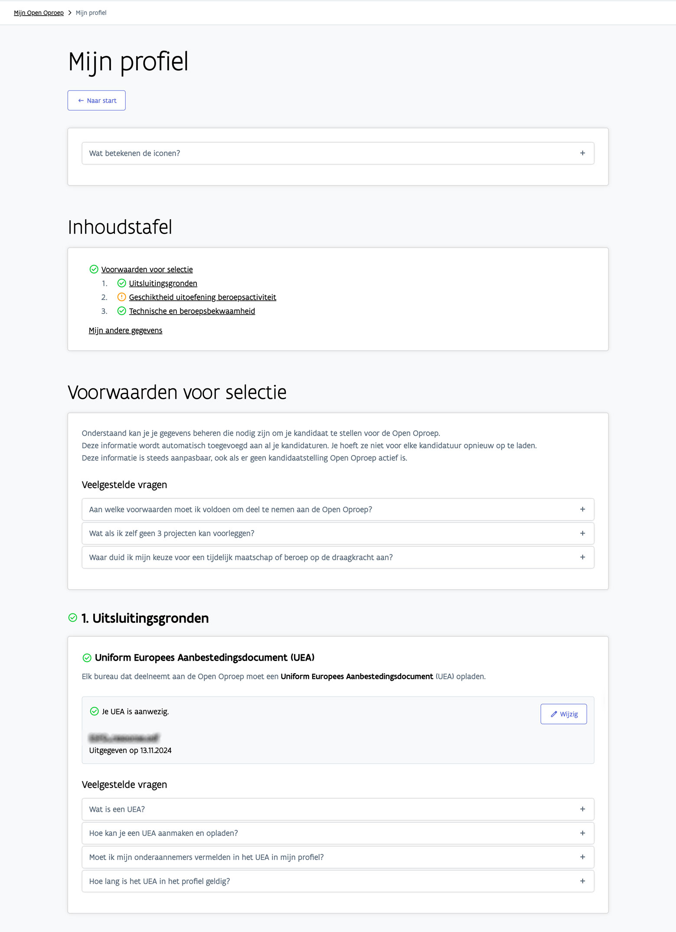Image resolution: width=676 pixels, height=932 pixels.
Task: Click the orange warning icon next to Geschiktheid
Action: click(122, 297)
